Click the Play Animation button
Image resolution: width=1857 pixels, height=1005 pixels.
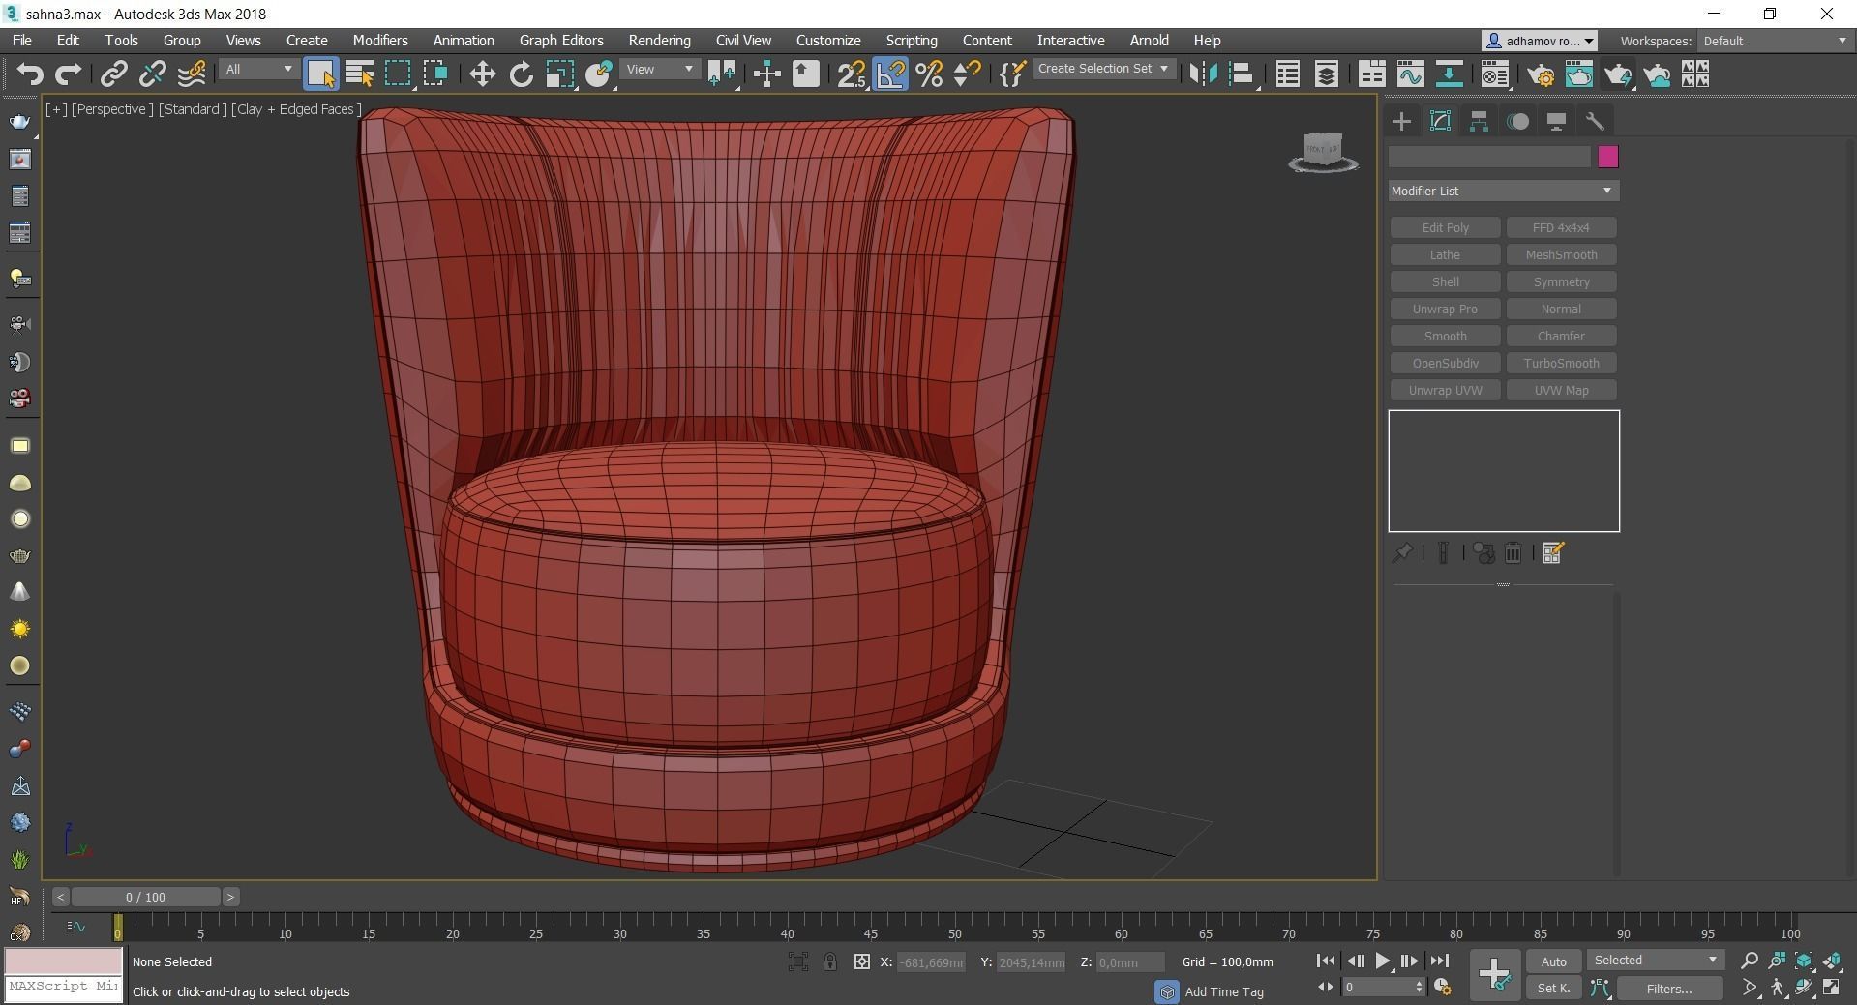1382,961
